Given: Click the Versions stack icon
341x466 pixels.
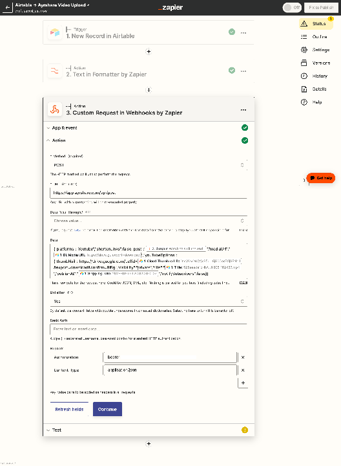Looking at the screenshot, I should (x=304, y=63).
